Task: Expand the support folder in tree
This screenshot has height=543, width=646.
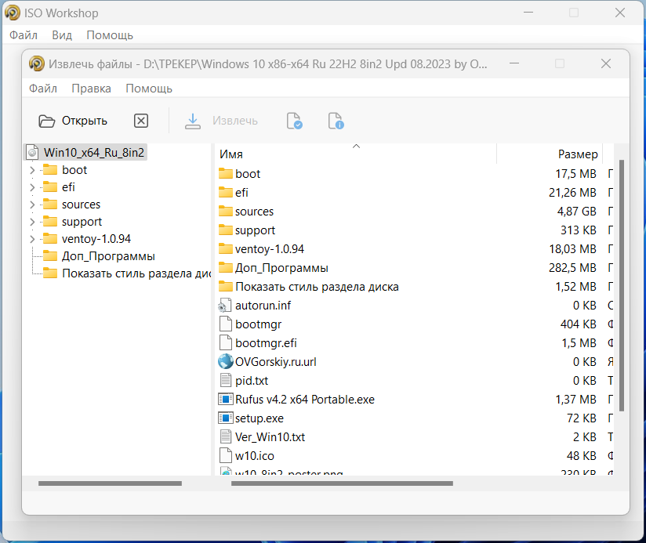Action: point(32,222)
